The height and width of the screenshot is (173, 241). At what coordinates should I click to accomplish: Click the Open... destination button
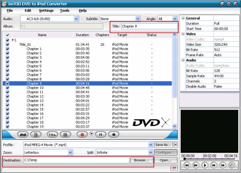click(165, 160)
